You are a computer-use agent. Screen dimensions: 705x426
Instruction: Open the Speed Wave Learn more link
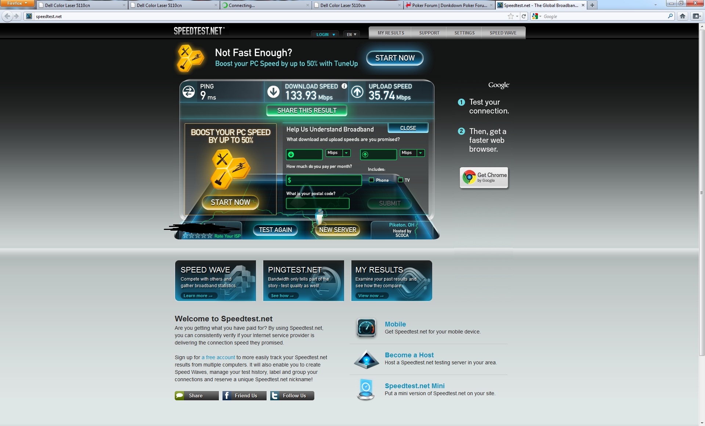click(198, 296)
